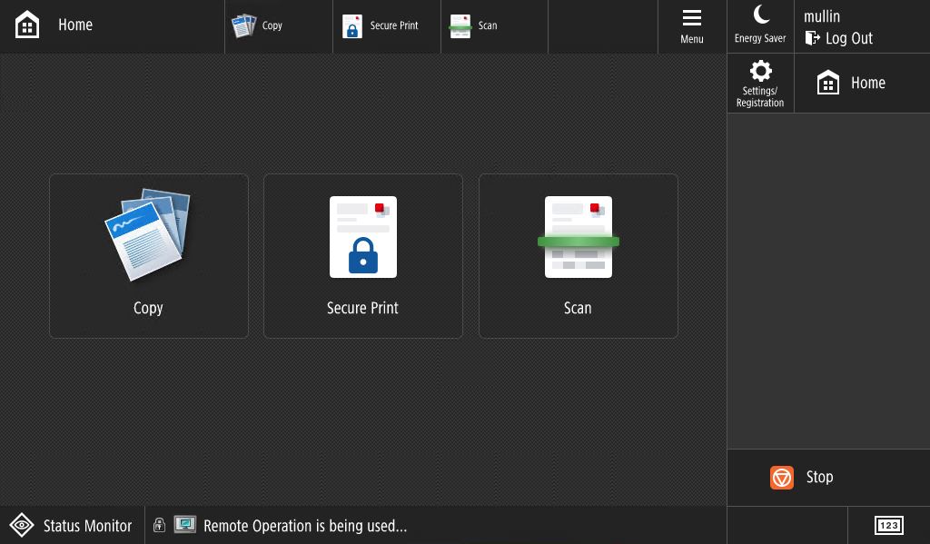Click the remote operation computer icon
Viewport: 930px width, 544px height.
[185, 525]
